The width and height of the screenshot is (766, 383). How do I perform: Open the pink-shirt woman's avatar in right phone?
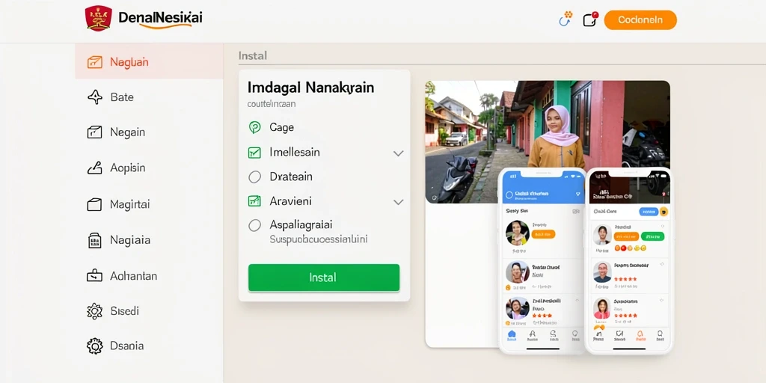click(x=602, y=309)
